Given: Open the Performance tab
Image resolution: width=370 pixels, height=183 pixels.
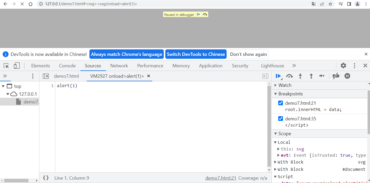Looking at the screenshot, I should point(150,66).
